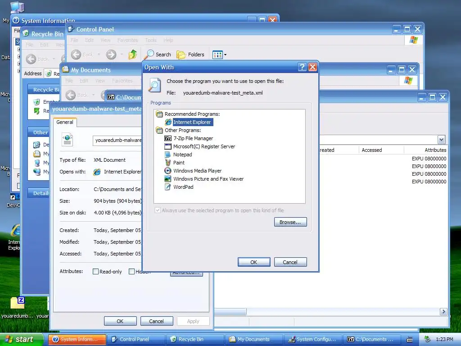Confirm Open With dialog with OK

pos(254,262)
